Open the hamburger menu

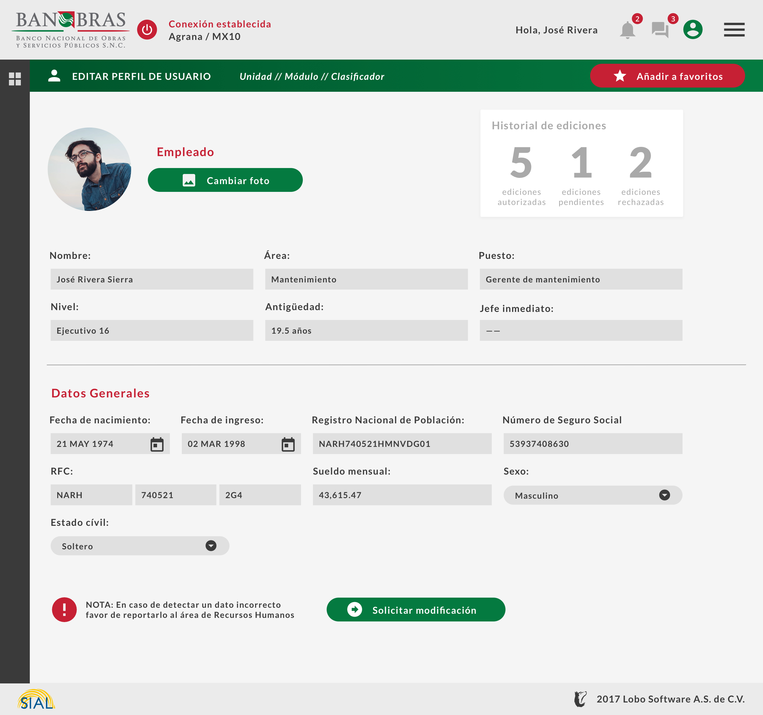[x=734, y=30]
